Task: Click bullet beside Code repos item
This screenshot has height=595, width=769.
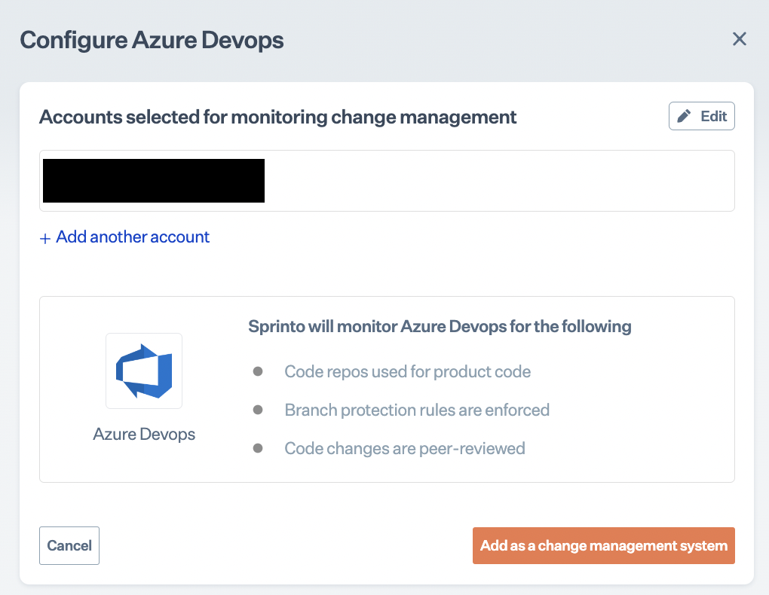Action: 258,371
